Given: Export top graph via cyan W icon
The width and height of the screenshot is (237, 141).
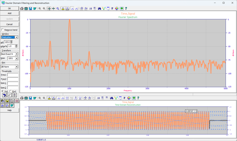Looking at the screenshot, I should [x=35, y=8].
